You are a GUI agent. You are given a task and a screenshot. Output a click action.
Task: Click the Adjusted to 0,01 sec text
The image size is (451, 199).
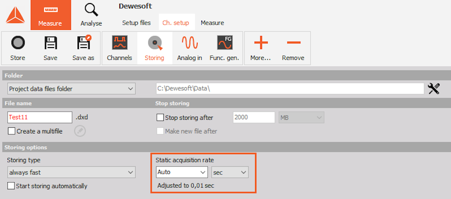coord(186,185)
